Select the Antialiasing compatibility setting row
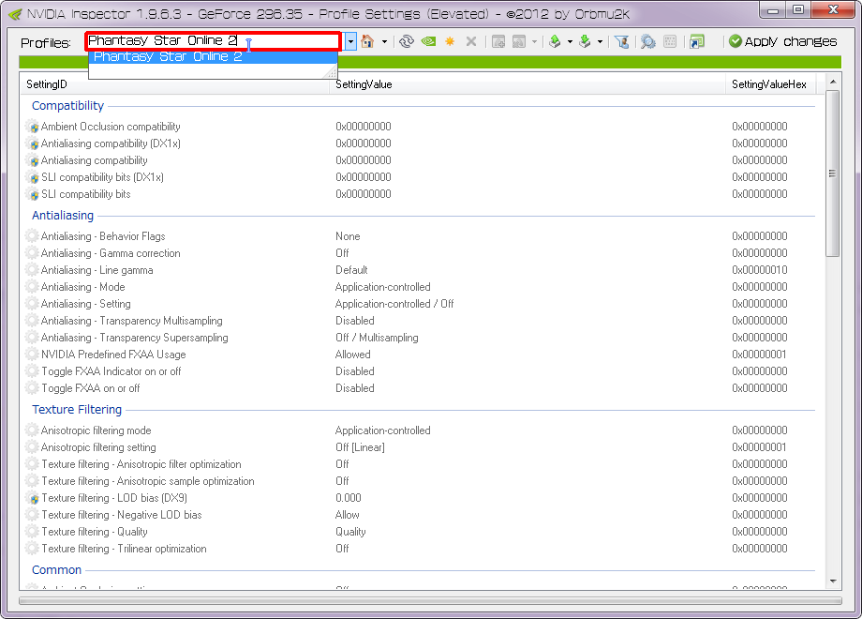The image size is (862, 619). pos(421,160)
